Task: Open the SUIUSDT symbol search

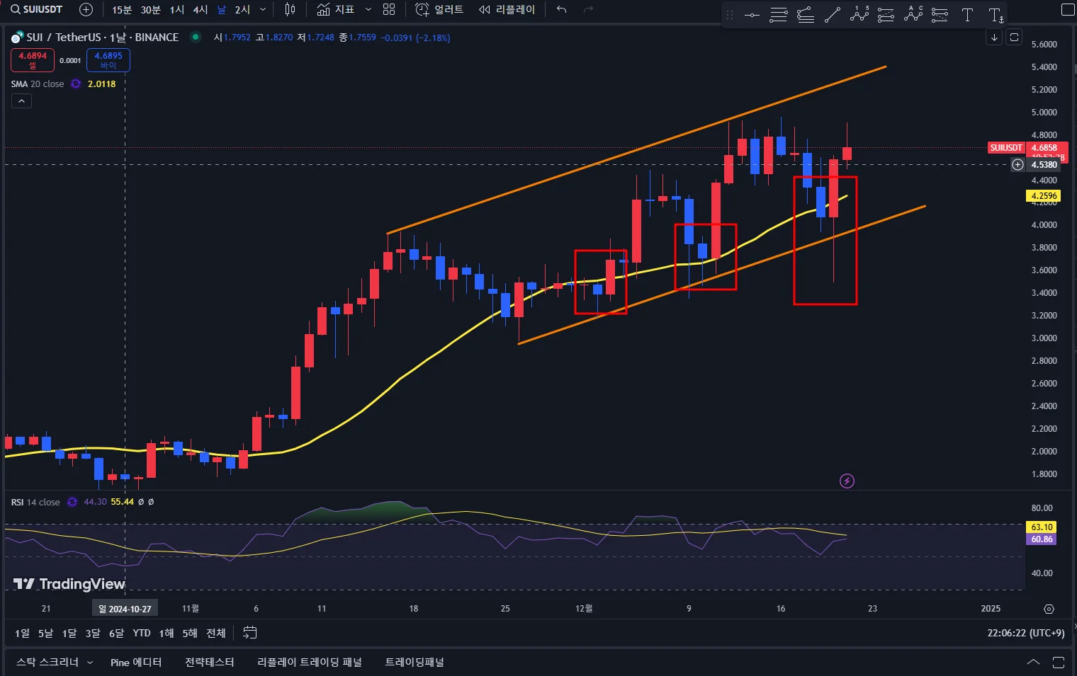Action: click(x=37, y=9)
